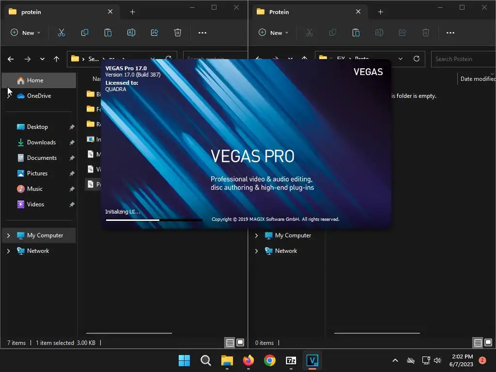Go up one level in left window
This screenshot has height=372, width=496.
[x=56, y=59]
